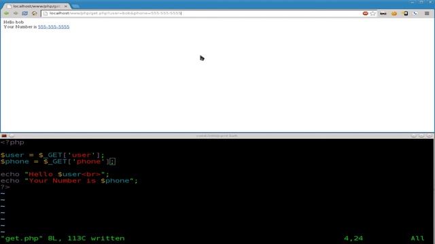Close the localhost browser tab

(66, 6)
